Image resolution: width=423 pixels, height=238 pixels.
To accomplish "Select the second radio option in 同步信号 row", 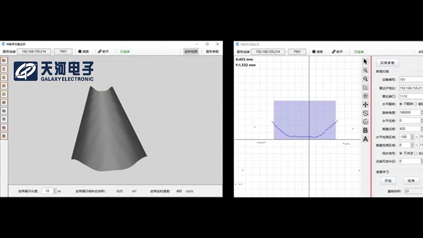I will [x=416, y=153].
